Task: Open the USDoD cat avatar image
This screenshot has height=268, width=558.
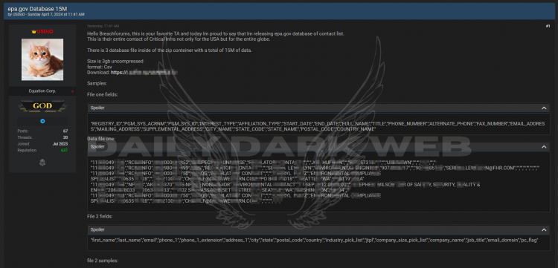Action: (x=42, y=59)
